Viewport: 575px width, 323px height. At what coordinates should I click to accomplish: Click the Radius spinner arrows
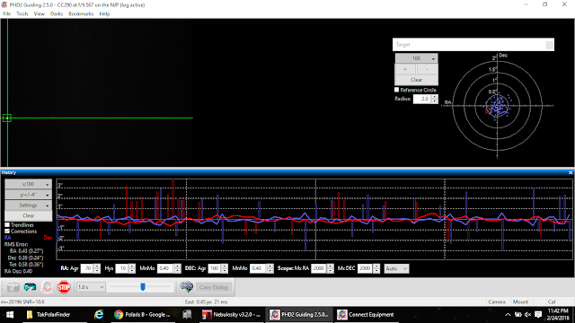pos(435,99)
